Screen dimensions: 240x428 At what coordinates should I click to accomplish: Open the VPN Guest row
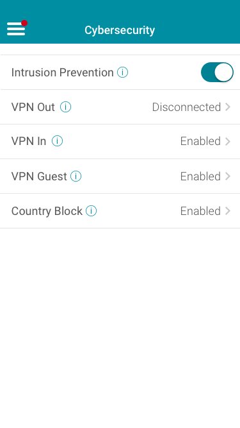120,176
